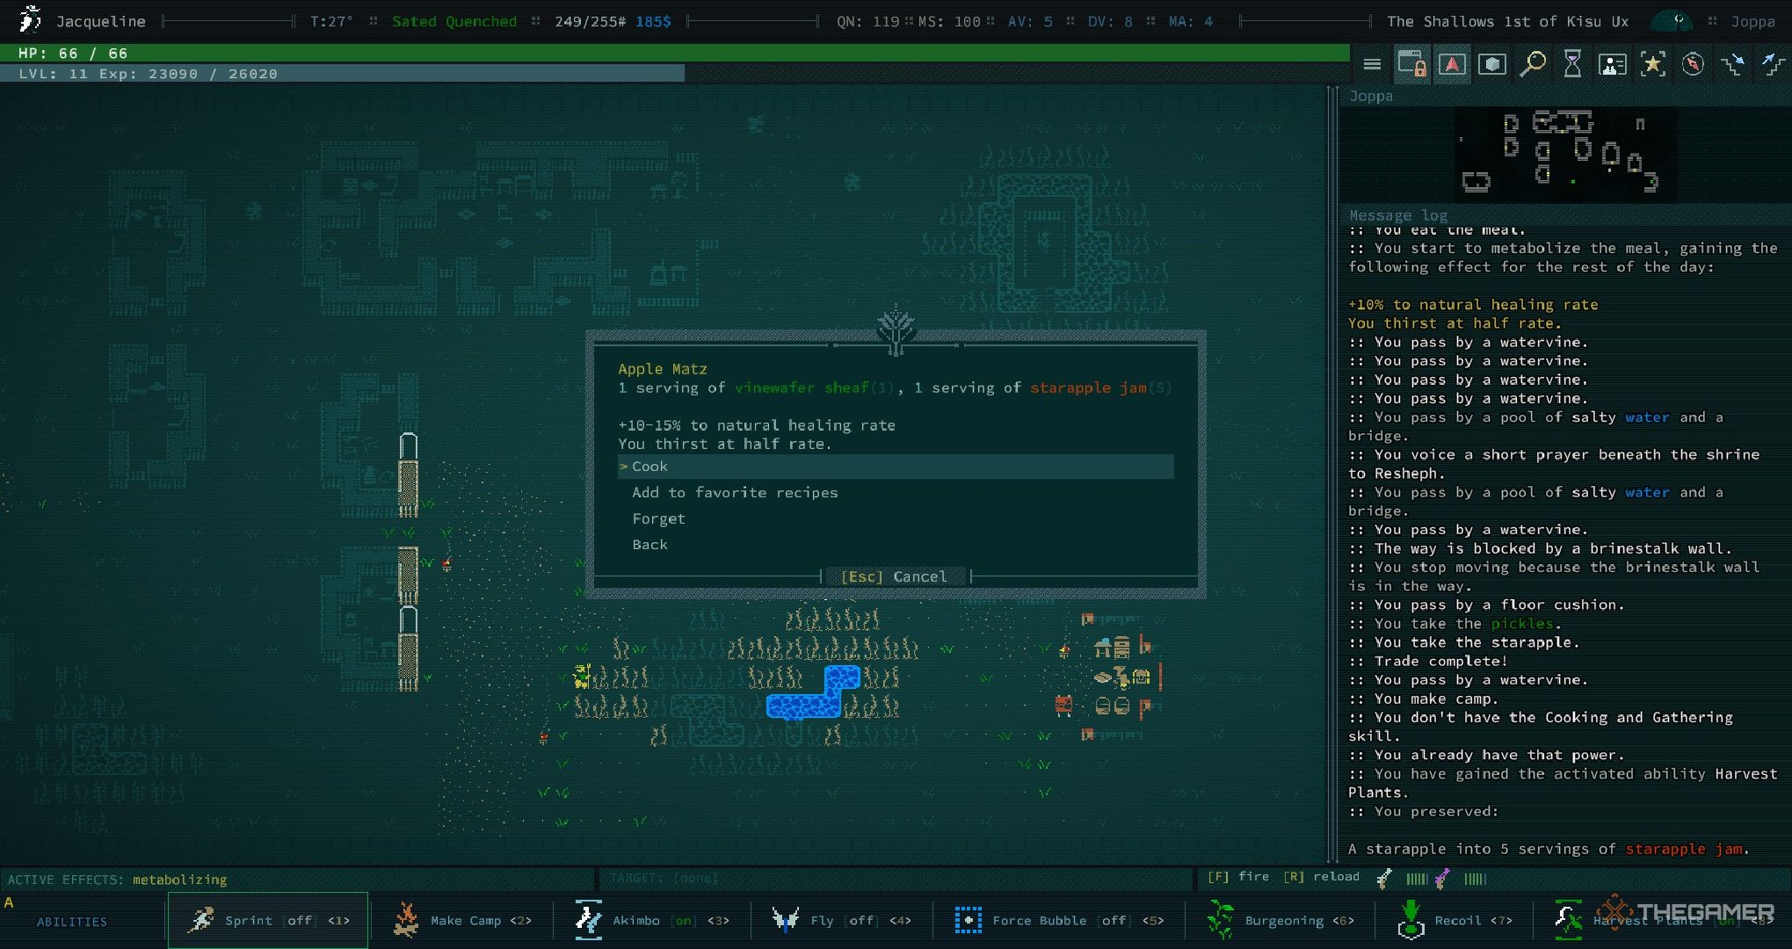Click the inventory/character panel icon
This screenshot has height=949, width=1792.
coord(1608,64)
